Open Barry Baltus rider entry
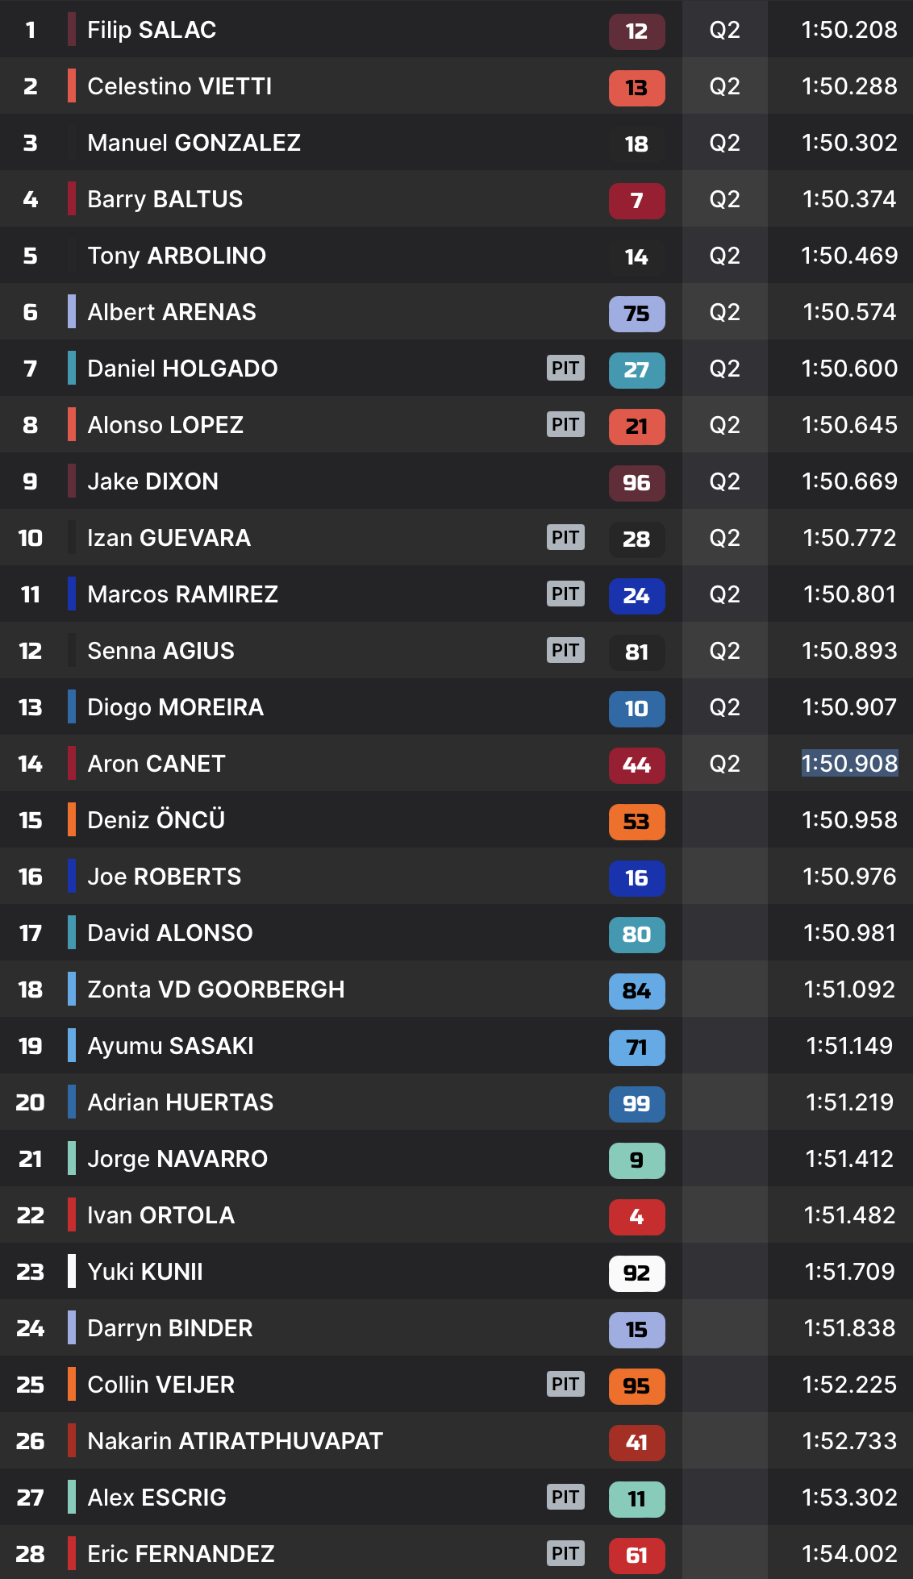 (x=165, y=199)
